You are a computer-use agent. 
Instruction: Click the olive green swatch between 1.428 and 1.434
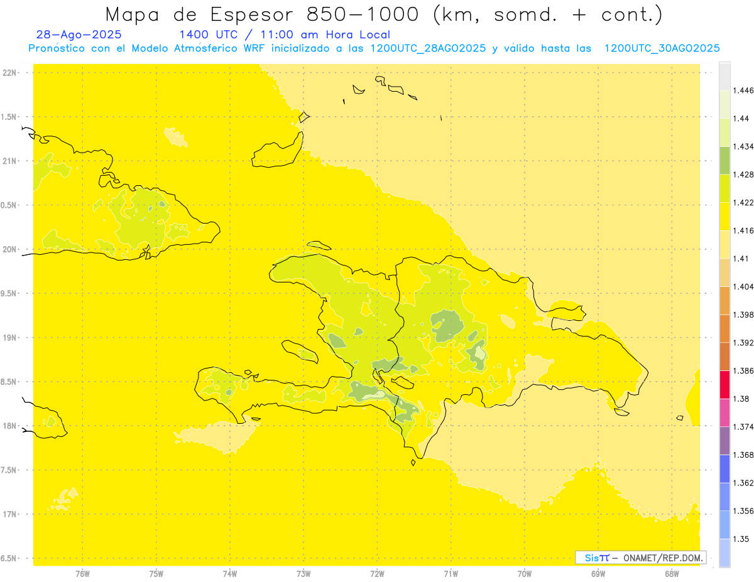[x=724, y=160]
